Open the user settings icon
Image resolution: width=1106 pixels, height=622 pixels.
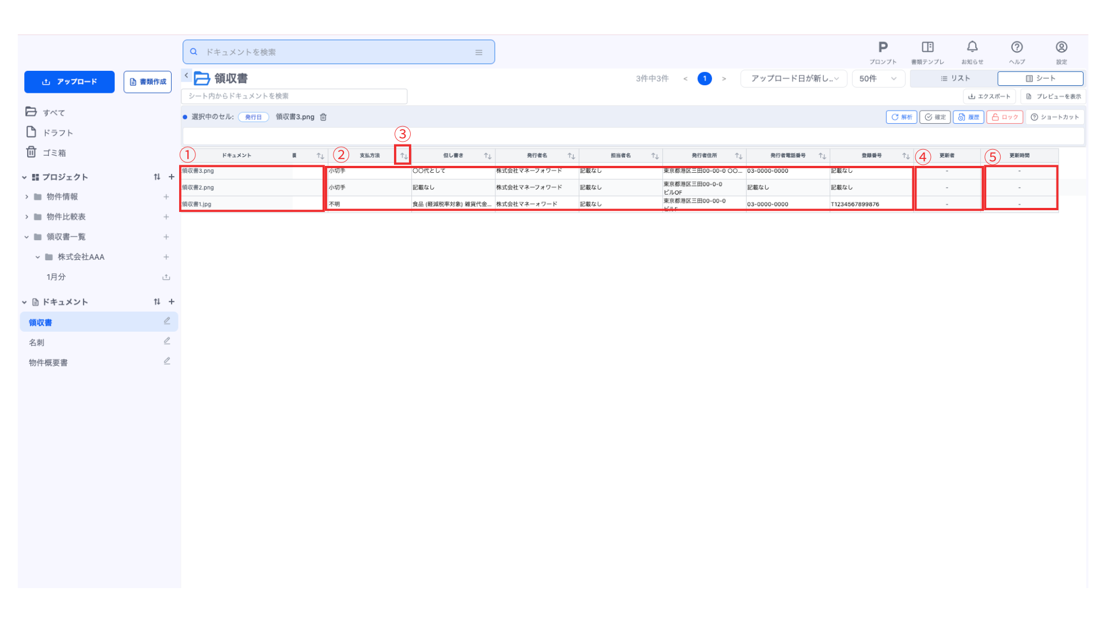[x=1062, y=47]
